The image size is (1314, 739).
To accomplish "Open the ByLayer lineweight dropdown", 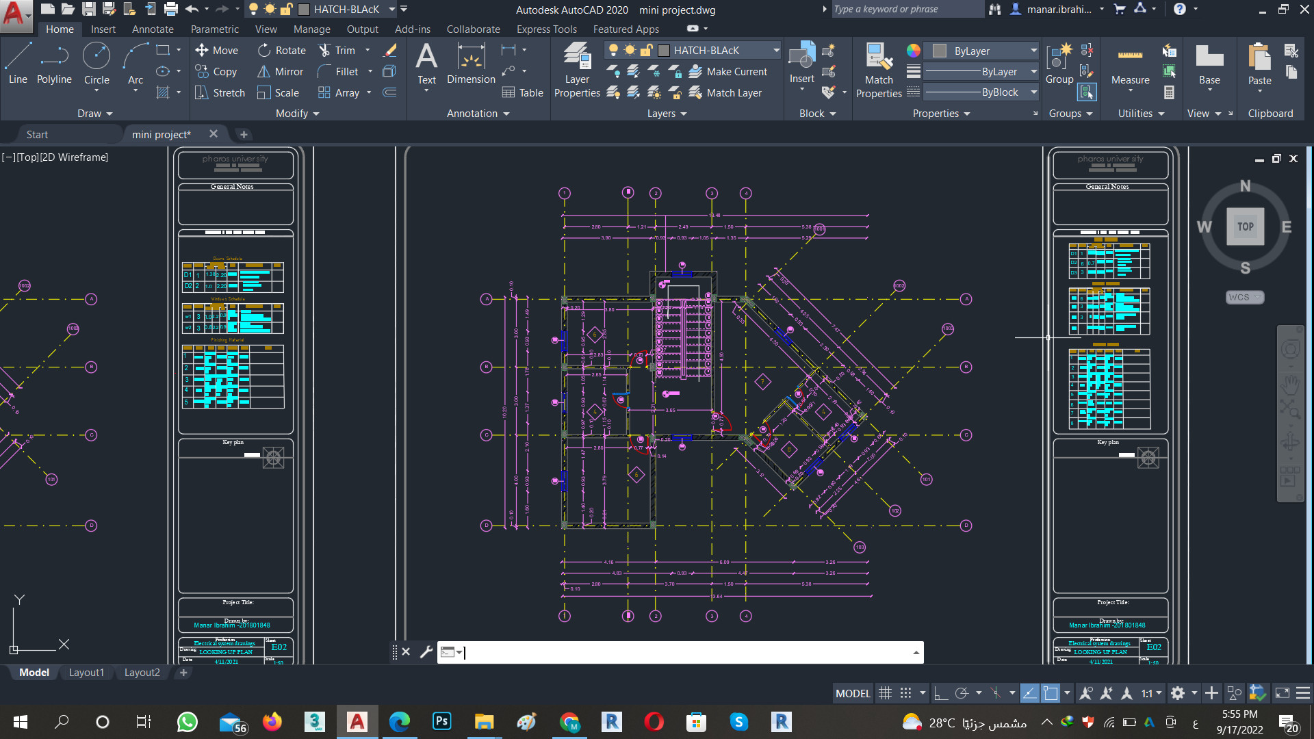I will [1033, 72].
